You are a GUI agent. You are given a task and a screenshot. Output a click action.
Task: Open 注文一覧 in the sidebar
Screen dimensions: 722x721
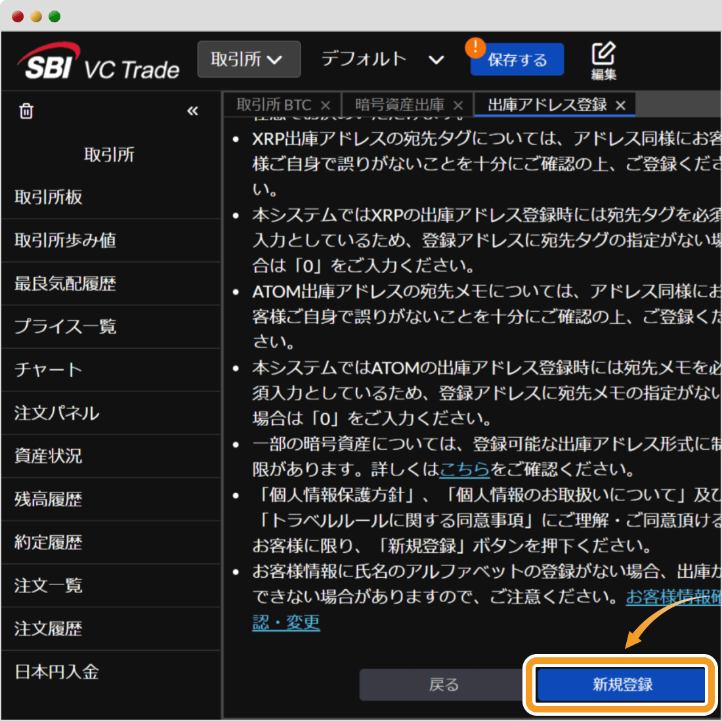point(110,586)
